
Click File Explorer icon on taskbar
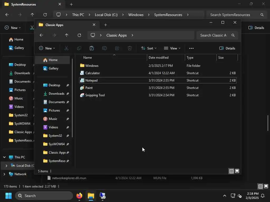click(x=91, y=196)
